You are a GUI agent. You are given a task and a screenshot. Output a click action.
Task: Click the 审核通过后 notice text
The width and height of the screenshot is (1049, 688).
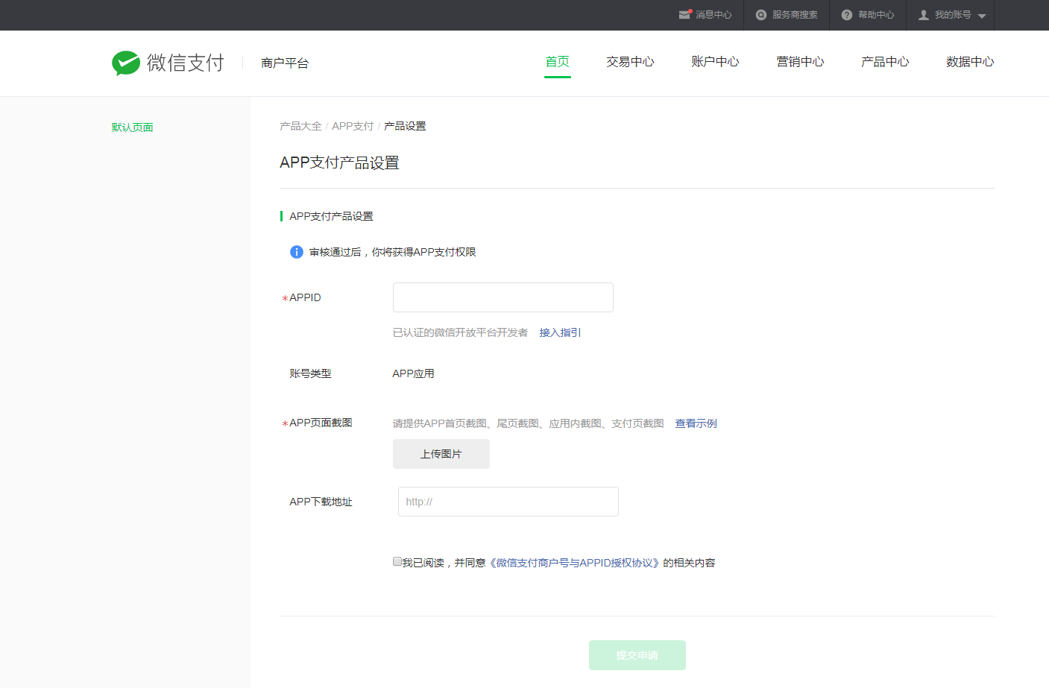tap(392, 252)
